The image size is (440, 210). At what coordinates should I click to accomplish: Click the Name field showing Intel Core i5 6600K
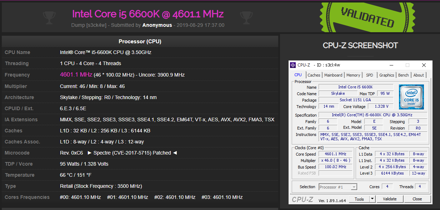(x=355, y=87)
